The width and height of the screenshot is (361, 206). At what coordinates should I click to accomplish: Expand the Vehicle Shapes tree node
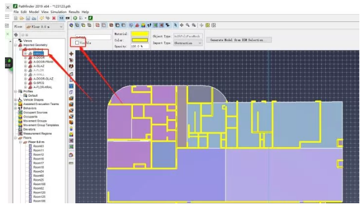tap(15, 100)
